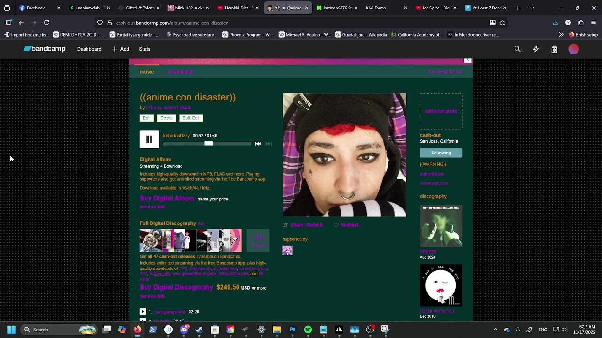Open Discord from the taskbar
The image size is (602, 338).
click(x=184, y=330)
